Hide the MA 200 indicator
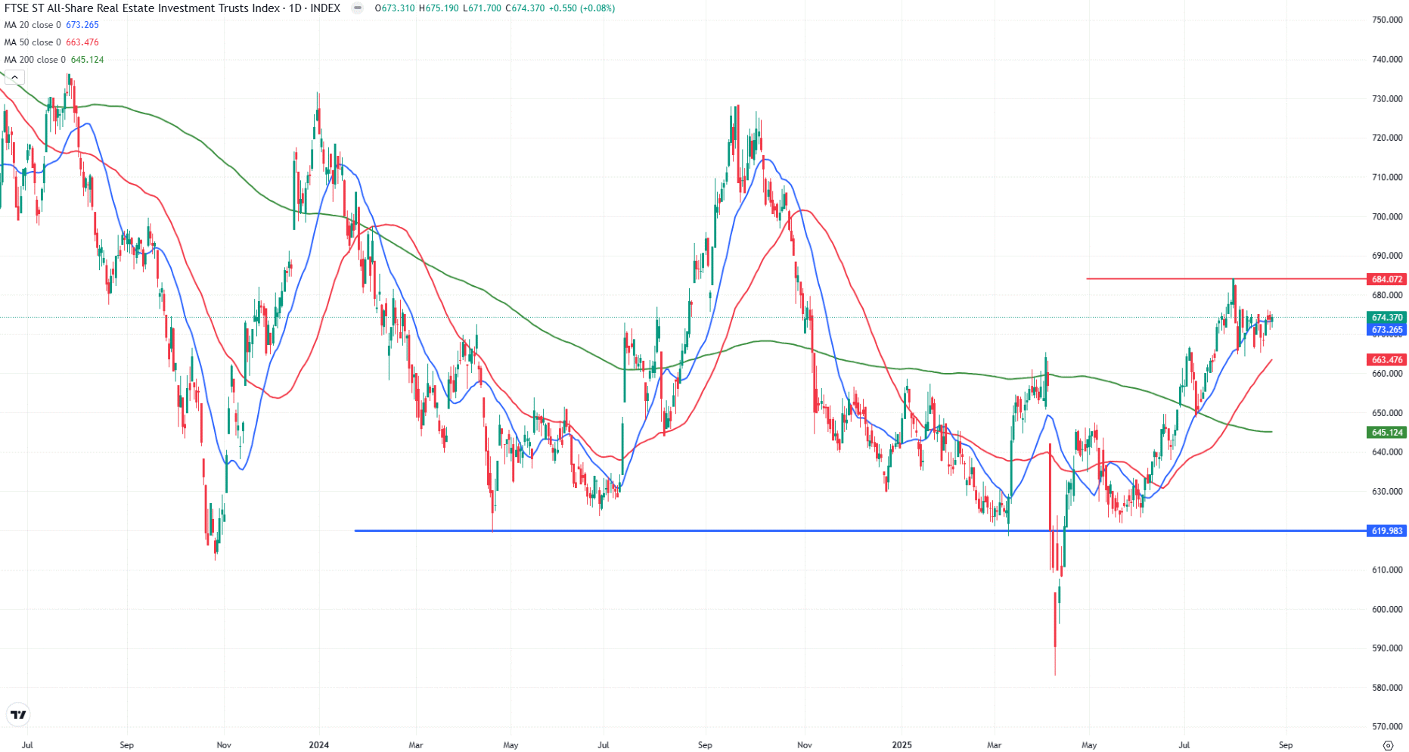The height and width of the screenshot is (752, 1409). point(34,60)
